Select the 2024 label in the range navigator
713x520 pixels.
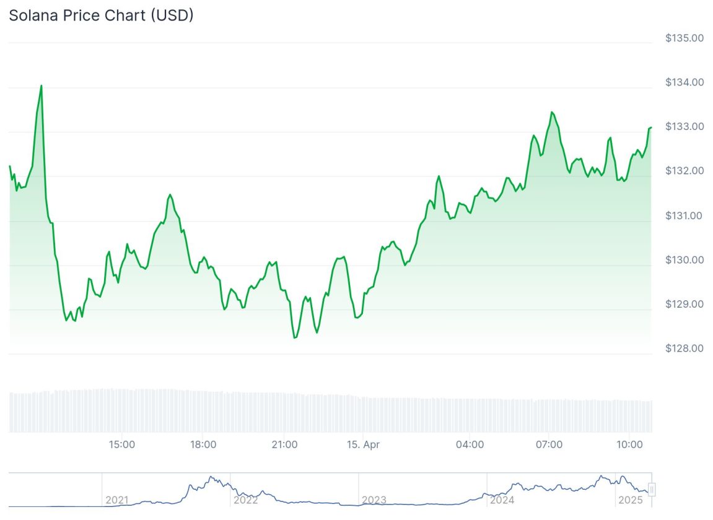pos(502,500)
